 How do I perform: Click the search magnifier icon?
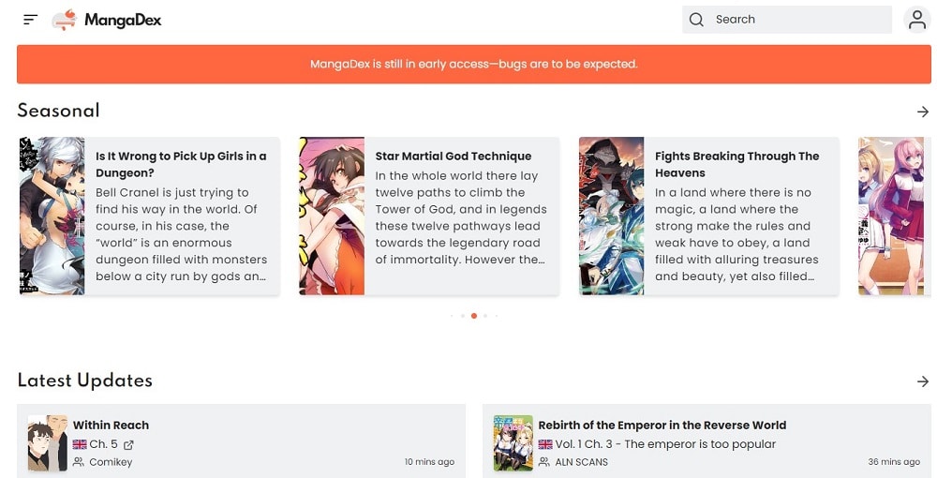pos(696,20)
